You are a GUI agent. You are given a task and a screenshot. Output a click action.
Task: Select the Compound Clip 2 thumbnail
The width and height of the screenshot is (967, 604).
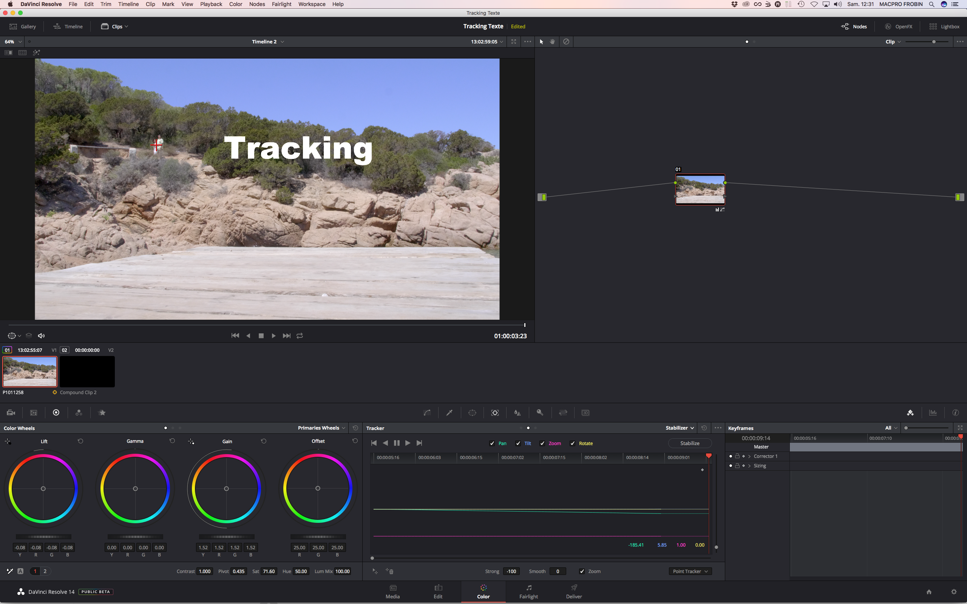(x=87, y=371)
